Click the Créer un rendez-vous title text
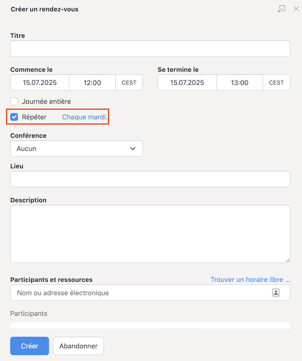This screenshot has width=302, height=361. (44, 9)
